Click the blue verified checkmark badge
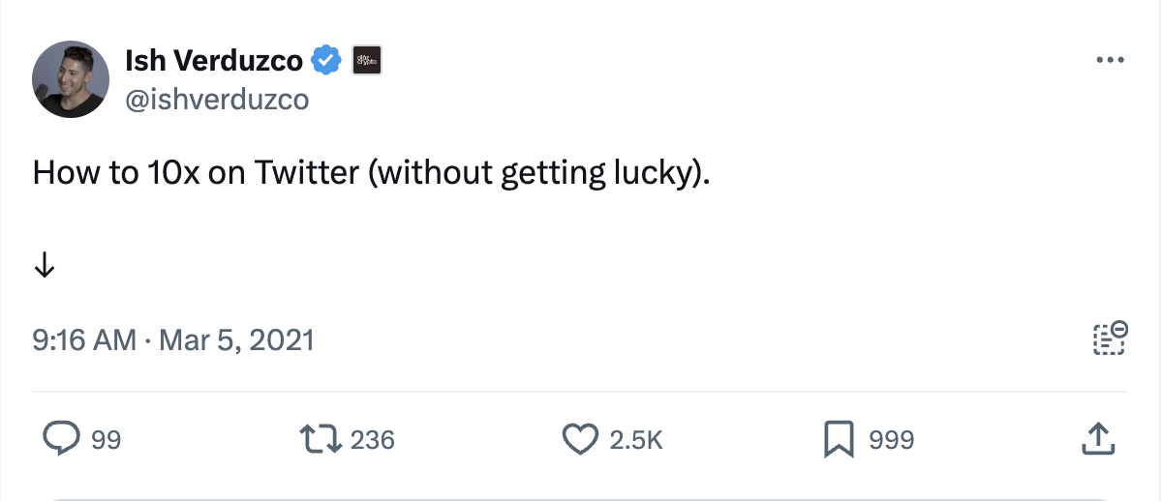1162x501 pixels. (324, 61)
